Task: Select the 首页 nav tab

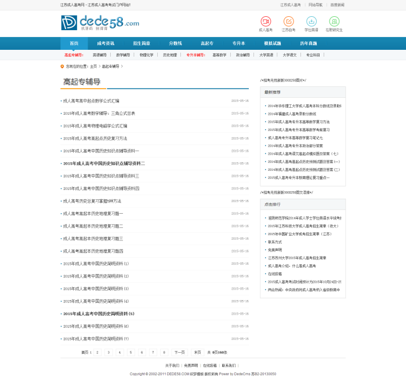Action: tap(74, 43)
